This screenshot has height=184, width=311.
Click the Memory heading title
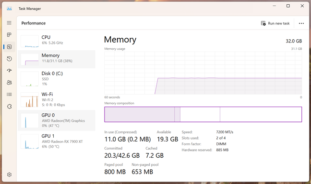[x=120, y=40]
